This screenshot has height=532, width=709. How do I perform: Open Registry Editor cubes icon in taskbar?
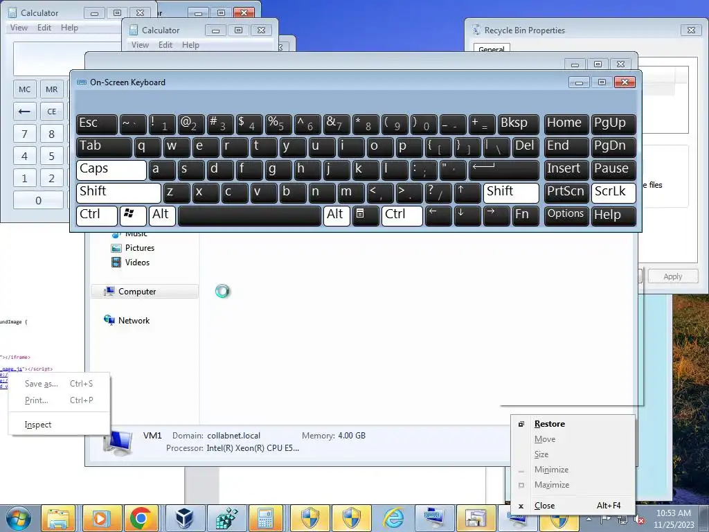(x=225, y=518)
